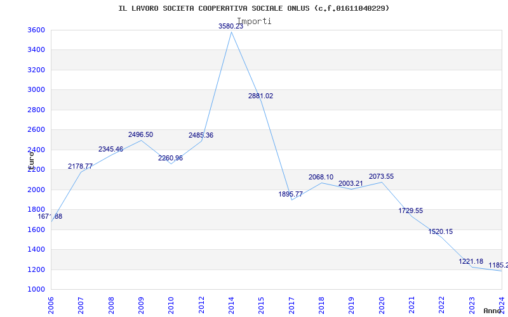Click the 2012 x-axis year label

pos(201,305)
